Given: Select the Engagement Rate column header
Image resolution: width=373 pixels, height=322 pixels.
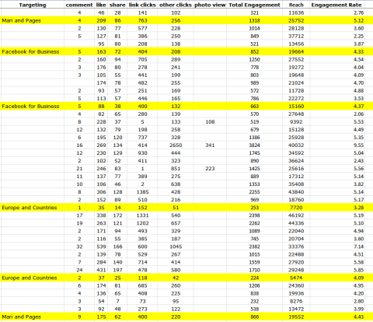Looking at the screenshot, I should coord(336,5).
